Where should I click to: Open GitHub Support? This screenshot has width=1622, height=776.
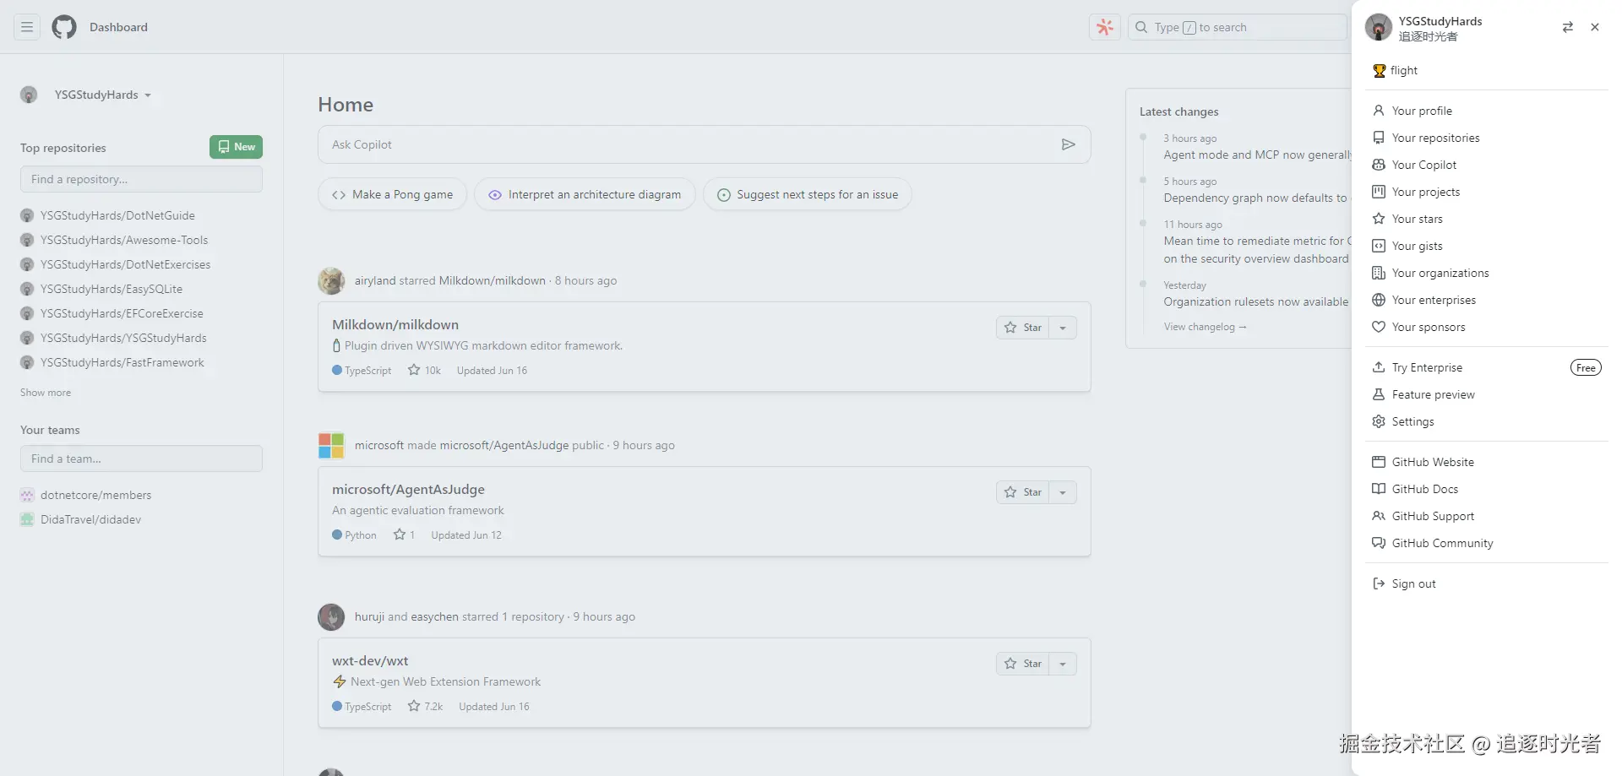[1487, 516]
